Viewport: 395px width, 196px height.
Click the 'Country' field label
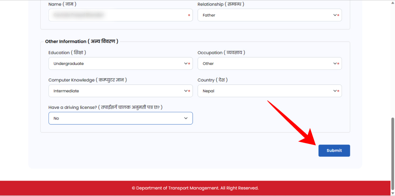tap(213, 80)
